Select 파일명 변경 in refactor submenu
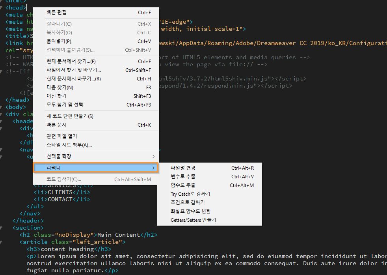Screen dimensions: 387x275 click(x=183, y=167)
